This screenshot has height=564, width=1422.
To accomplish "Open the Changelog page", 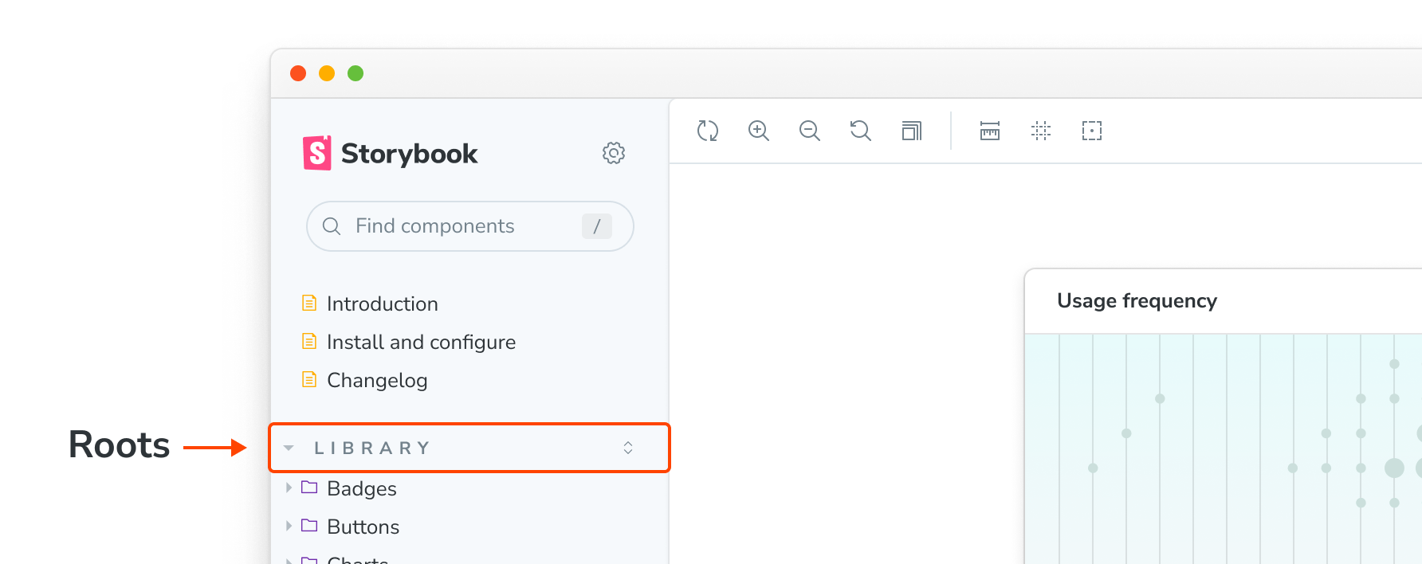I will (377, 380).
